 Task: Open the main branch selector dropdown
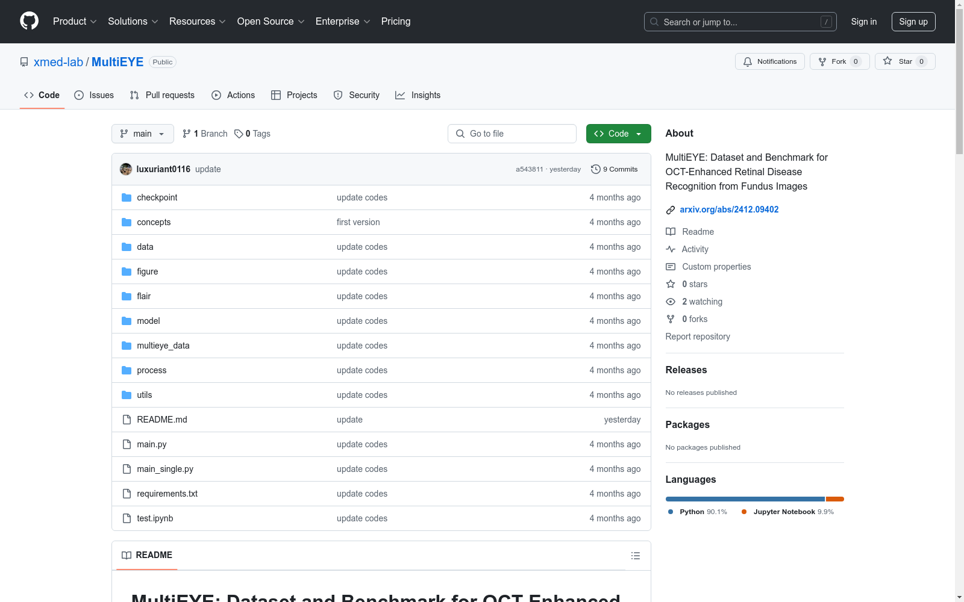point(143,134)
